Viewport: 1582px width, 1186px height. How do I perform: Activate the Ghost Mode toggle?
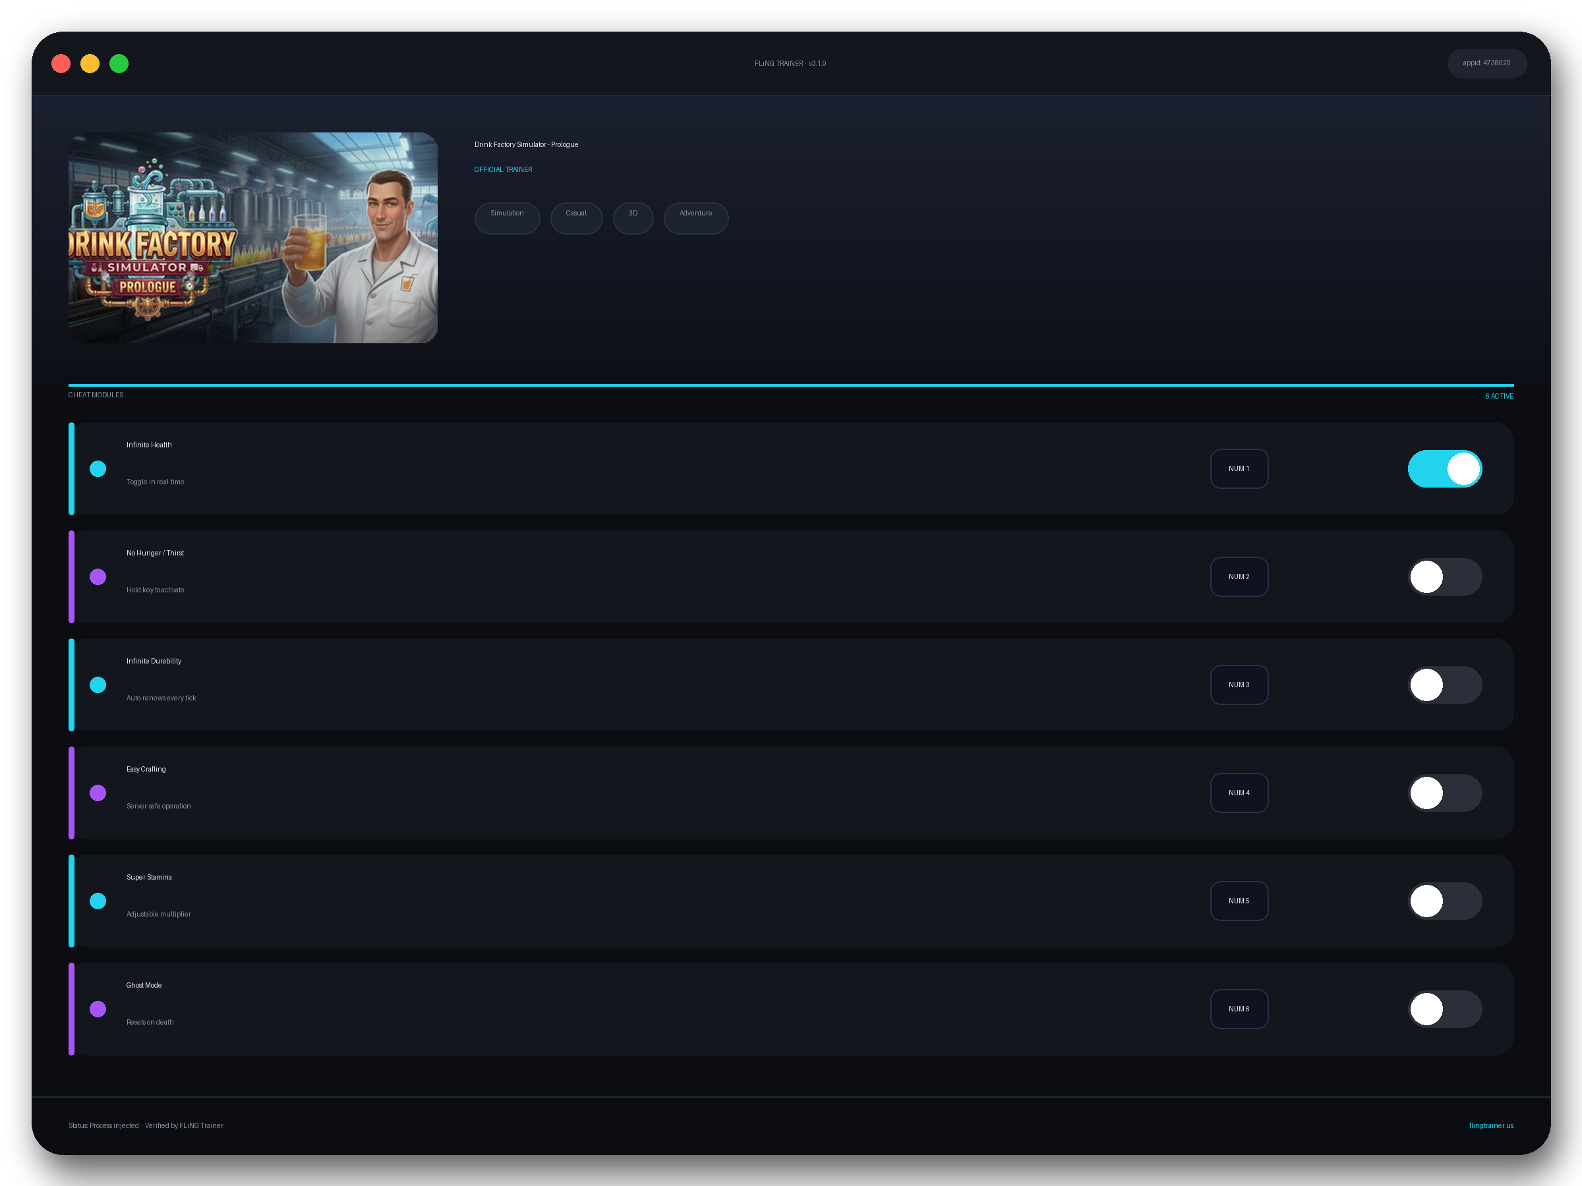click(1445, 1008)
